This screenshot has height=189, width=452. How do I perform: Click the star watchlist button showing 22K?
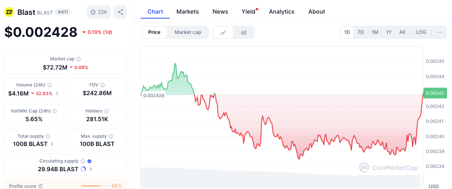[x=98, y=12]
